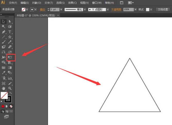Select the Pen tool

(x=4, y=32)
